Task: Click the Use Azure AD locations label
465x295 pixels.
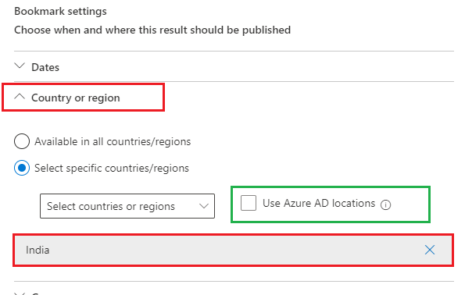Action: click(x=319, y=203)
